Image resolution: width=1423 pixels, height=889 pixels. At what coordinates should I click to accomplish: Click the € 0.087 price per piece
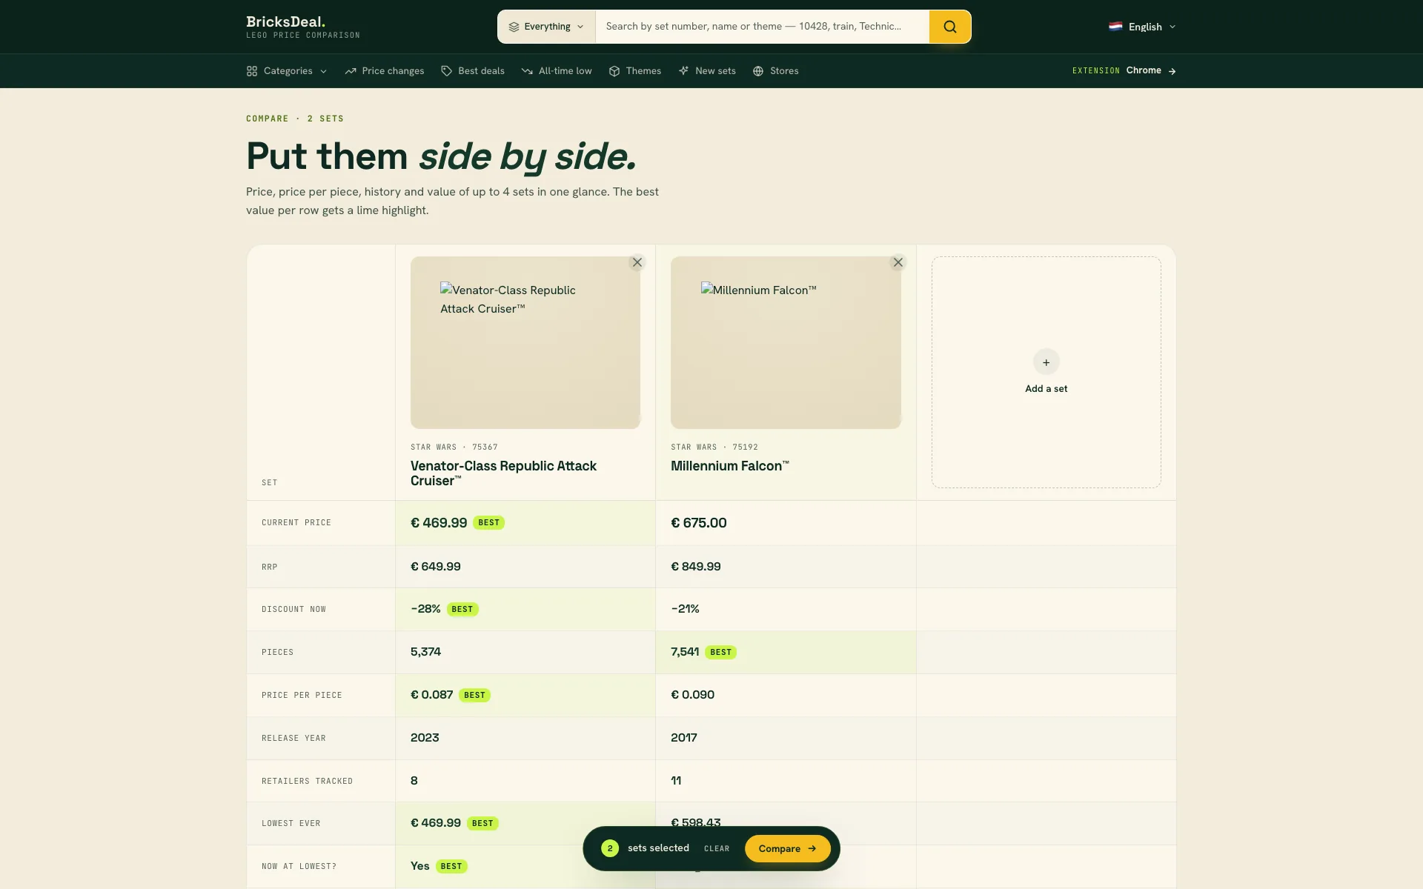pyautogui.click(x=432, y=695)
